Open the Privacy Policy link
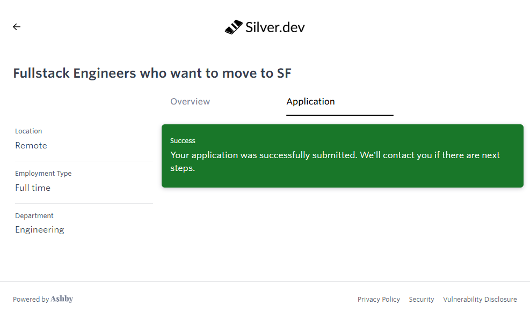The width and height of the screenshot is (530, 336). pyautogui.click(x=379, y=300)
